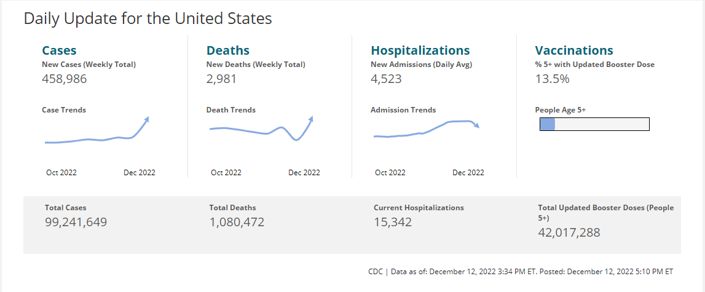Open the Hospitalizations heading link
The image size is (705, 292).
click(x=420, y=50)
